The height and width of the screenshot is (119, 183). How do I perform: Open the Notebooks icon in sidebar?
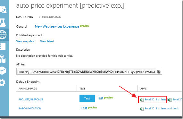coord(3,47)
